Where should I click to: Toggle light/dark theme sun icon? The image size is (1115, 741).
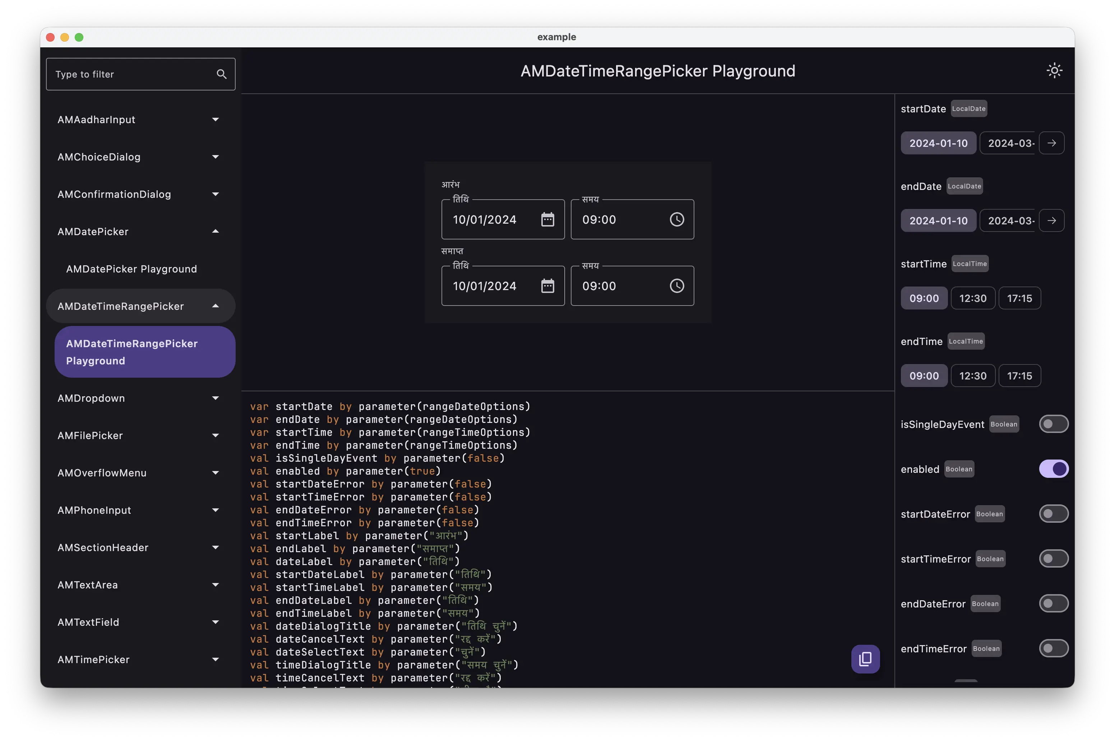point(1054,71)
